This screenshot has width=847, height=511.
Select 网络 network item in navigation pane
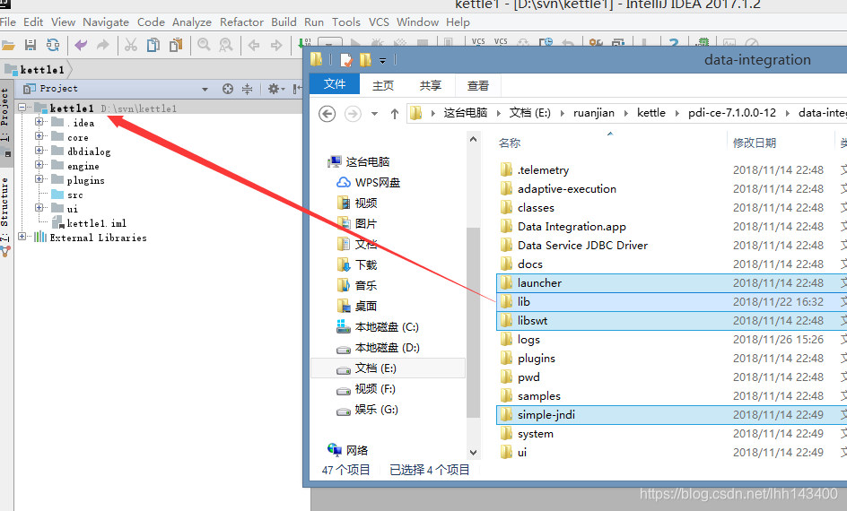point(357,450)
